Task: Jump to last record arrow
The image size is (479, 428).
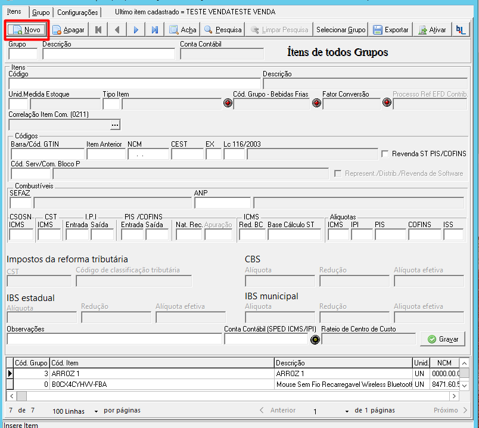Action: 155,30
